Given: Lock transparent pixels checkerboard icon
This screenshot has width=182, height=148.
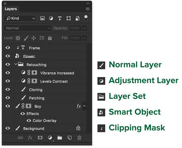Looking at the screenshot, I should (18, 38).
